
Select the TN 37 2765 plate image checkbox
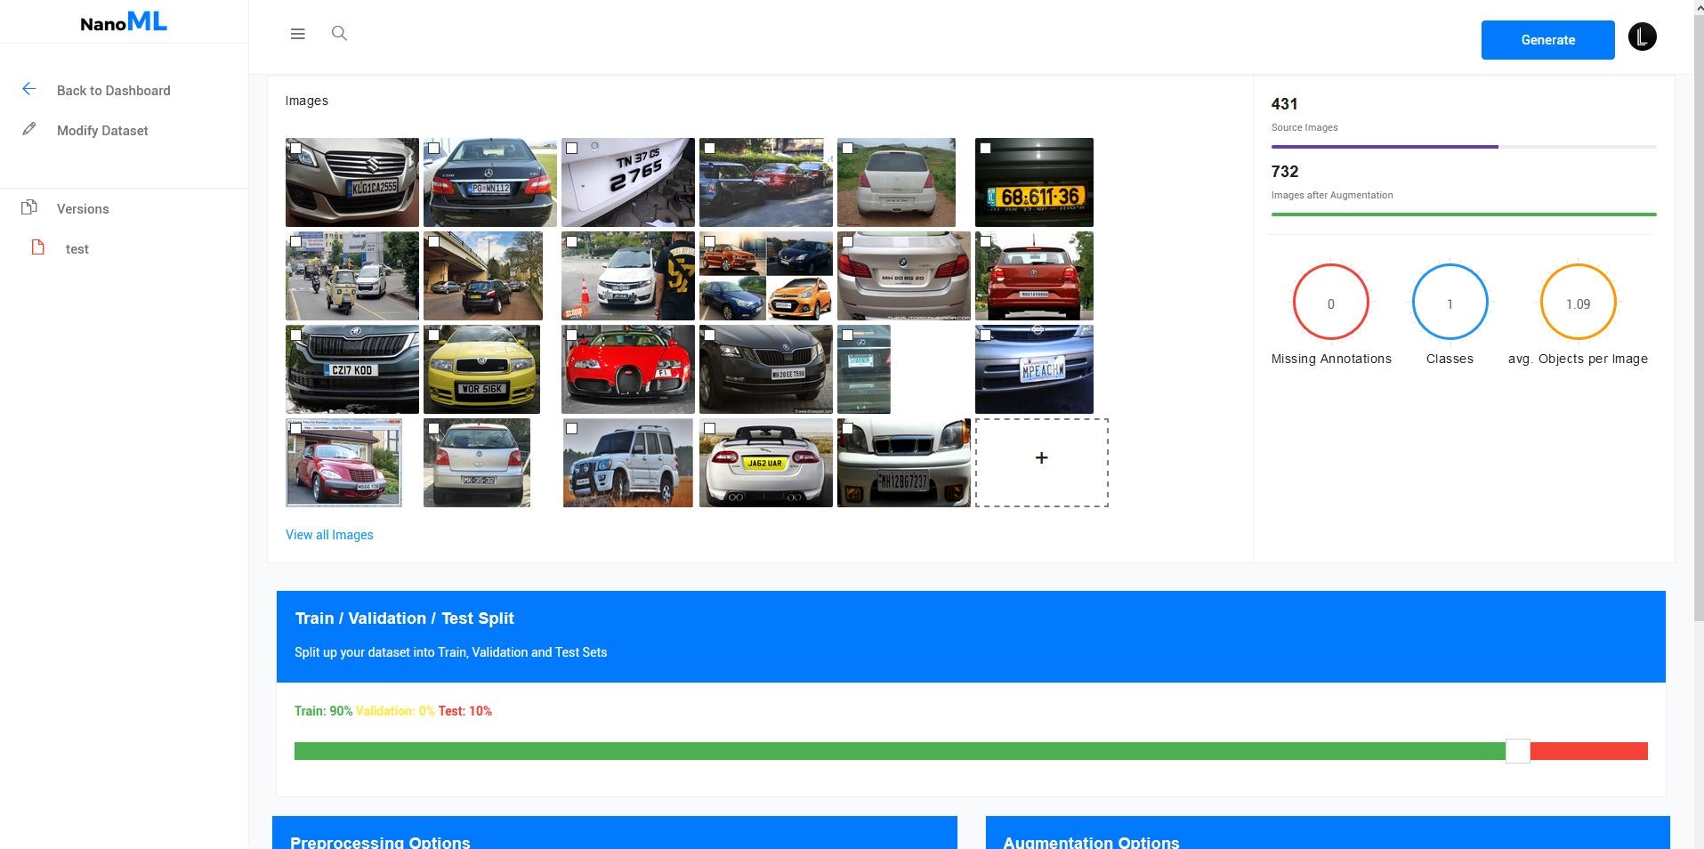click(571, 149)
